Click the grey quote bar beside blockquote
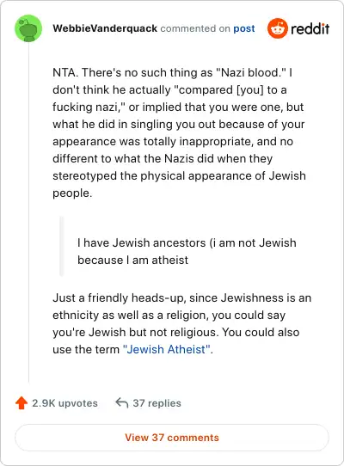The height and width of the screenshot is (466, 344). pos(62,247)
